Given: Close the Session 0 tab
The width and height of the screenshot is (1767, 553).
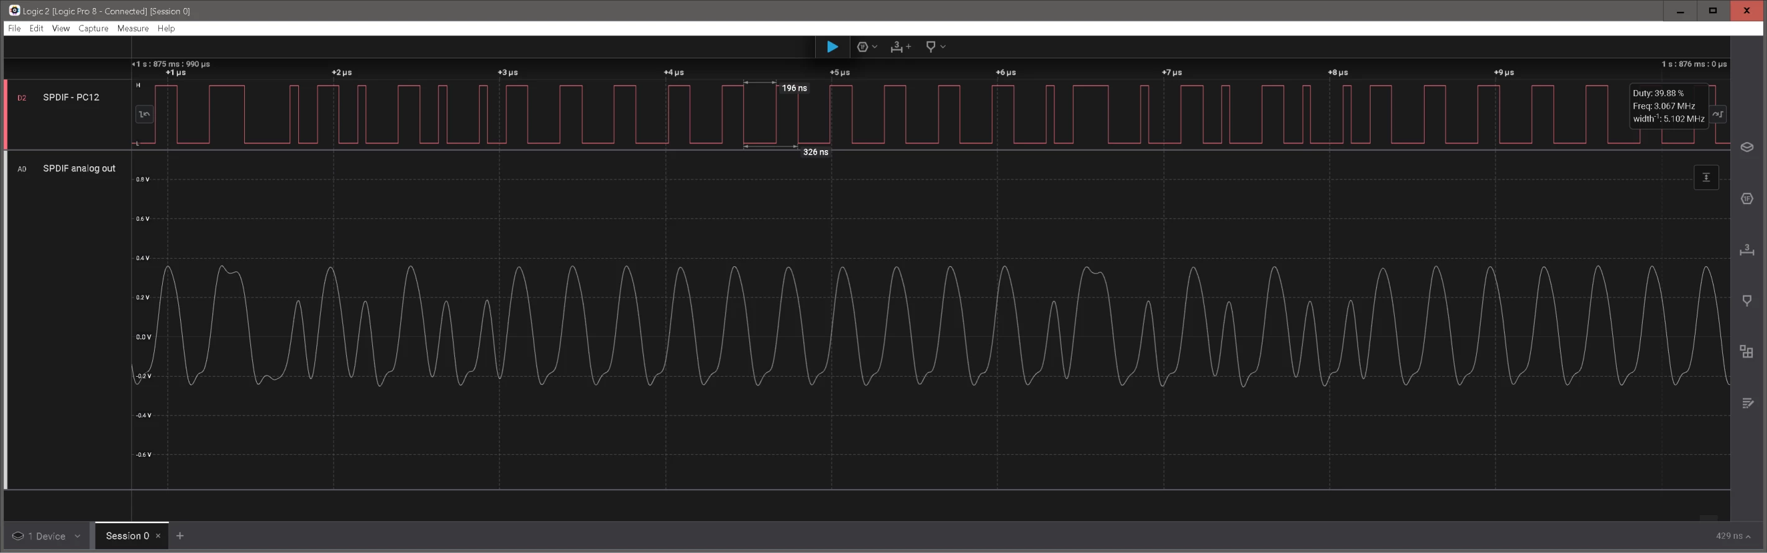Looking at the screenshot, I should pyautogui.click(x=158, y=536).
